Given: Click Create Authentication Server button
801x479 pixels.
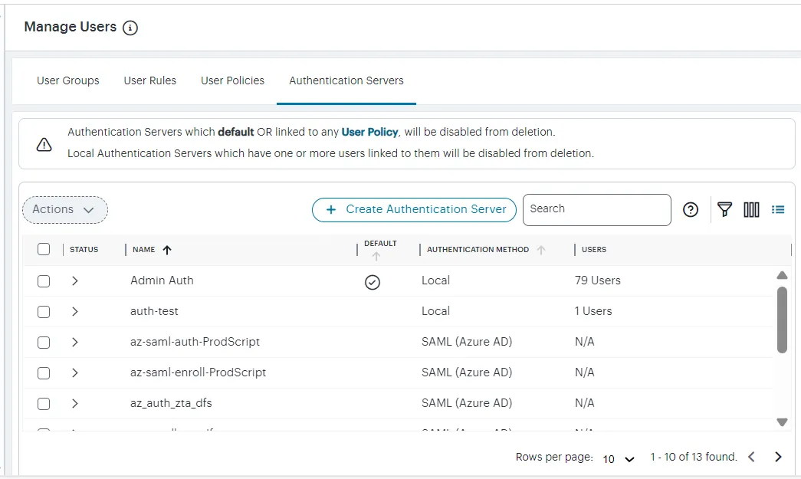Looking at the screenshot, I should pos(414,210).
